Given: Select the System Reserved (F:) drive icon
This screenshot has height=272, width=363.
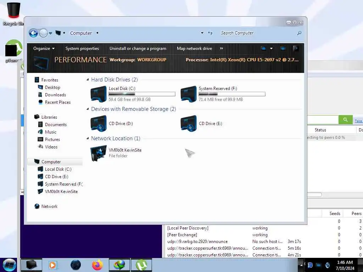Looking at the screenshot, I should click(189, 94).
